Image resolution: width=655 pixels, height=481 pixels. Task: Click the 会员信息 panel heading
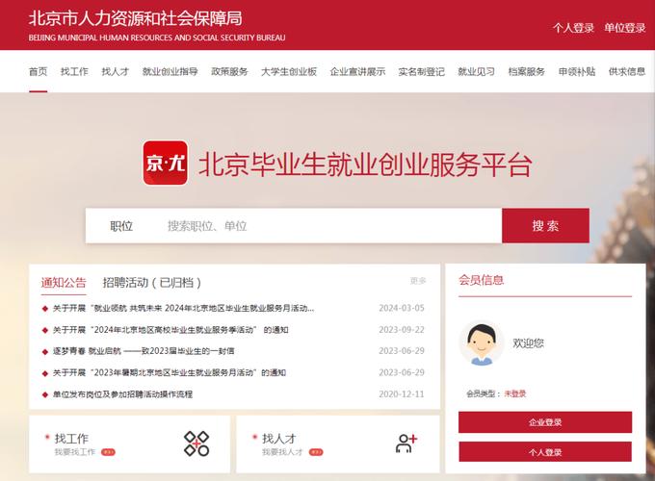[x=482, y=280]
